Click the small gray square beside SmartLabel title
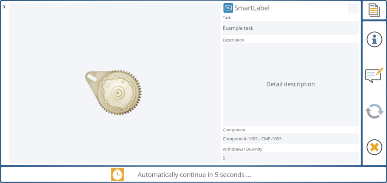This screenshot has height=183, width=387. pos(353,8)
